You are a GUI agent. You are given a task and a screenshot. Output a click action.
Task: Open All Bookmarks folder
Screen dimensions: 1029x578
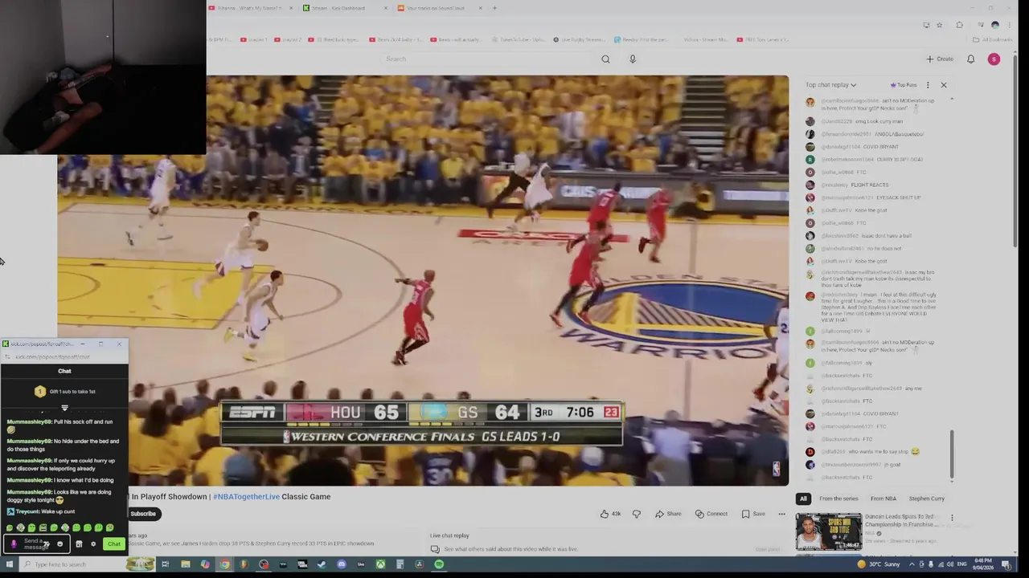point(993,39)
